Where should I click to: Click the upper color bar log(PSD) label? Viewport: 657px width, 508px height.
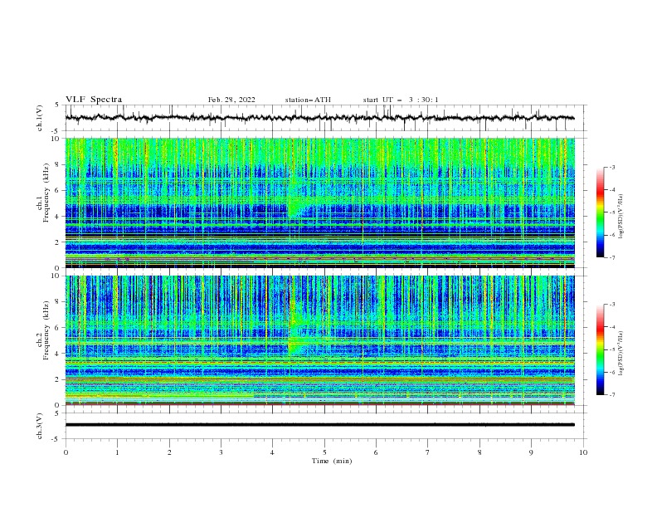[620, 217]
